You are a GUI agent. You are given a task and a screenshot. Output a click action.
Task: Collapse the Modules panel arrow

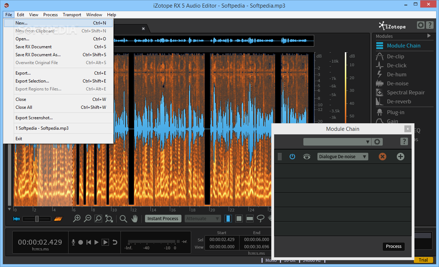point(429,36)
